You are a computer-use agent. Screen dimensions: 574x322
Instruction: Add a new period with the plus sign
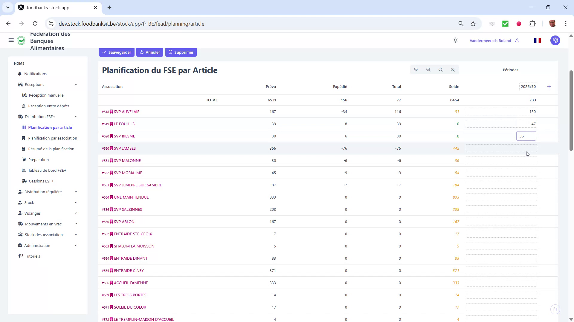(549, 86)
